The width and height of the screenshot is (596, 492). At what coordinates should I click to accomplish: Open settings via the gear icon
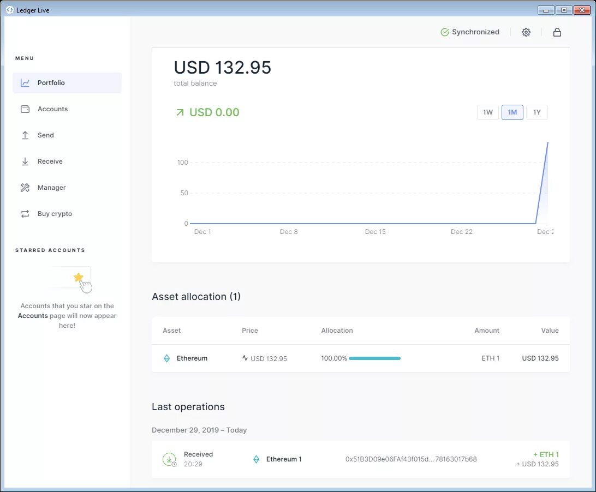(x=526, y=32)
